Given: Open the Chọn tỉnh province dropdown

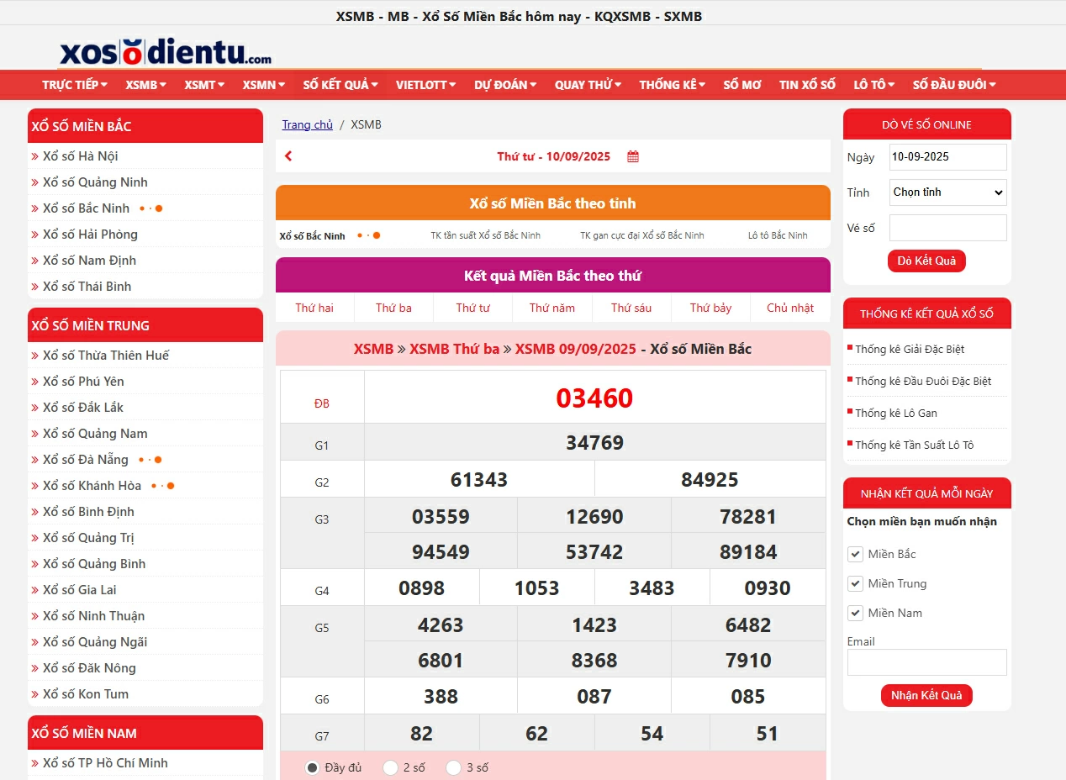Looking at the screenshot, I should pos(947,192).
